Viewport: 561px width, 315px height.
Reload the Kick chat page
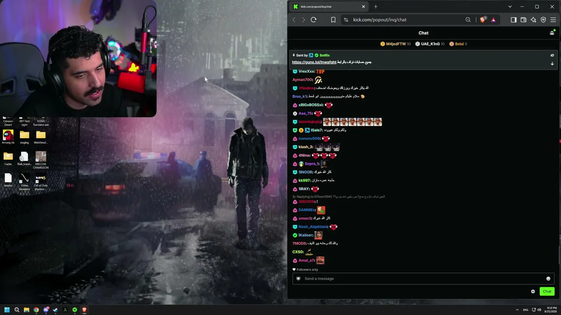[x=313, y=20]
